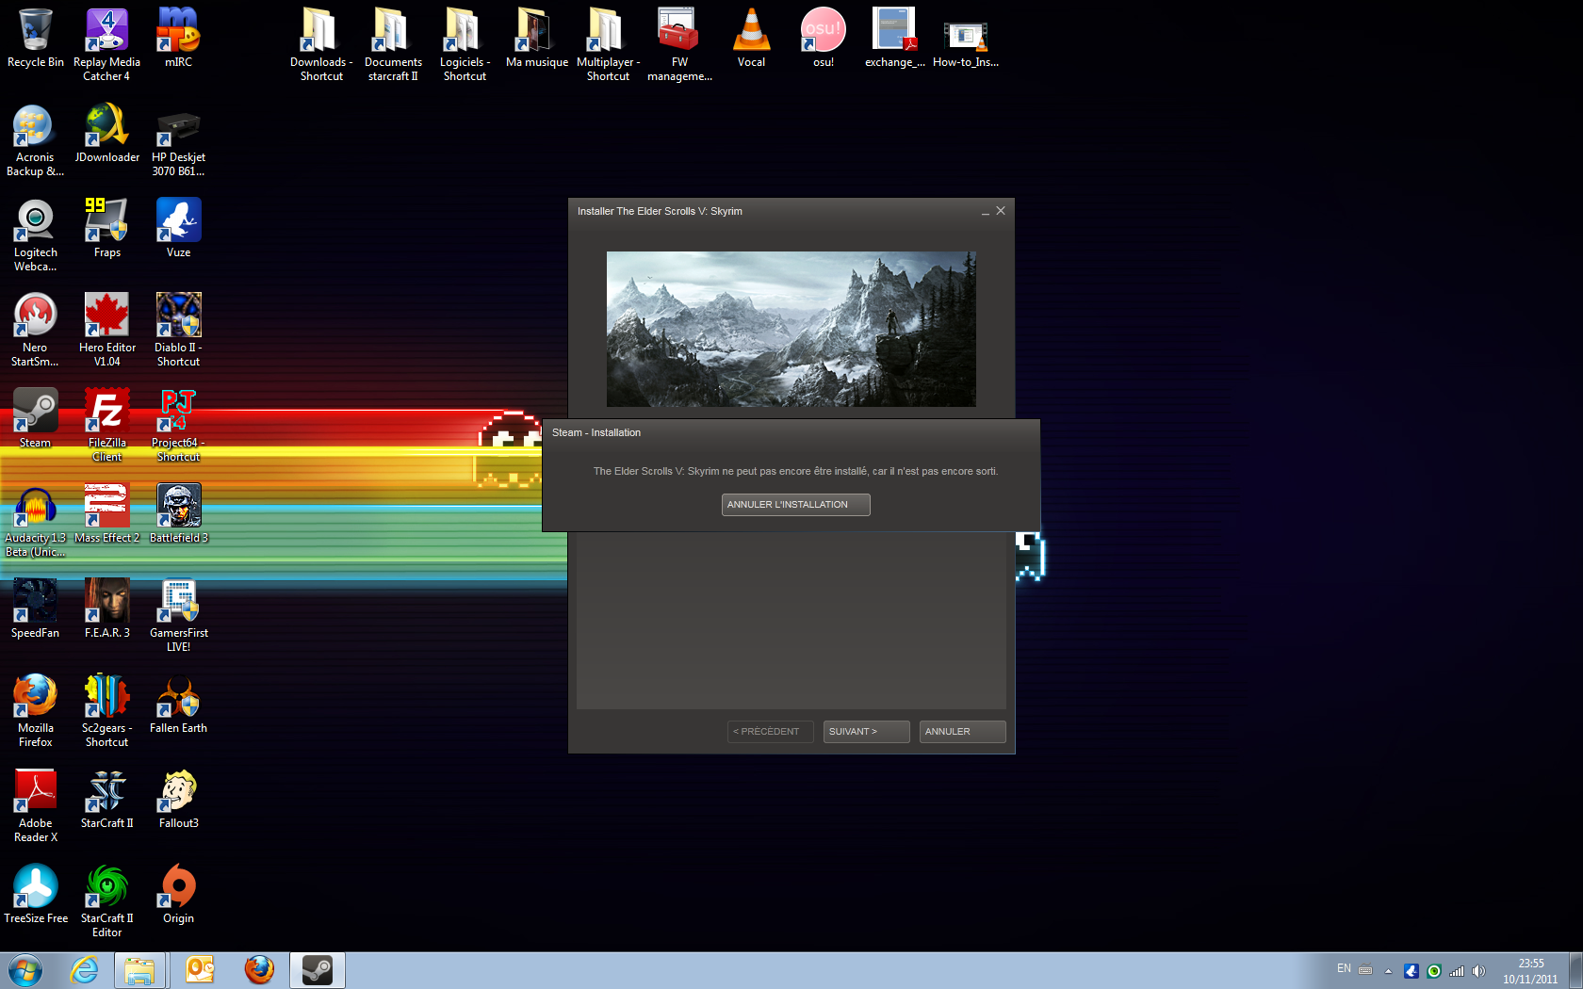Select the Nero StartSmart icon
Viewport: 1583px width, 989px height.
[36, 332]
